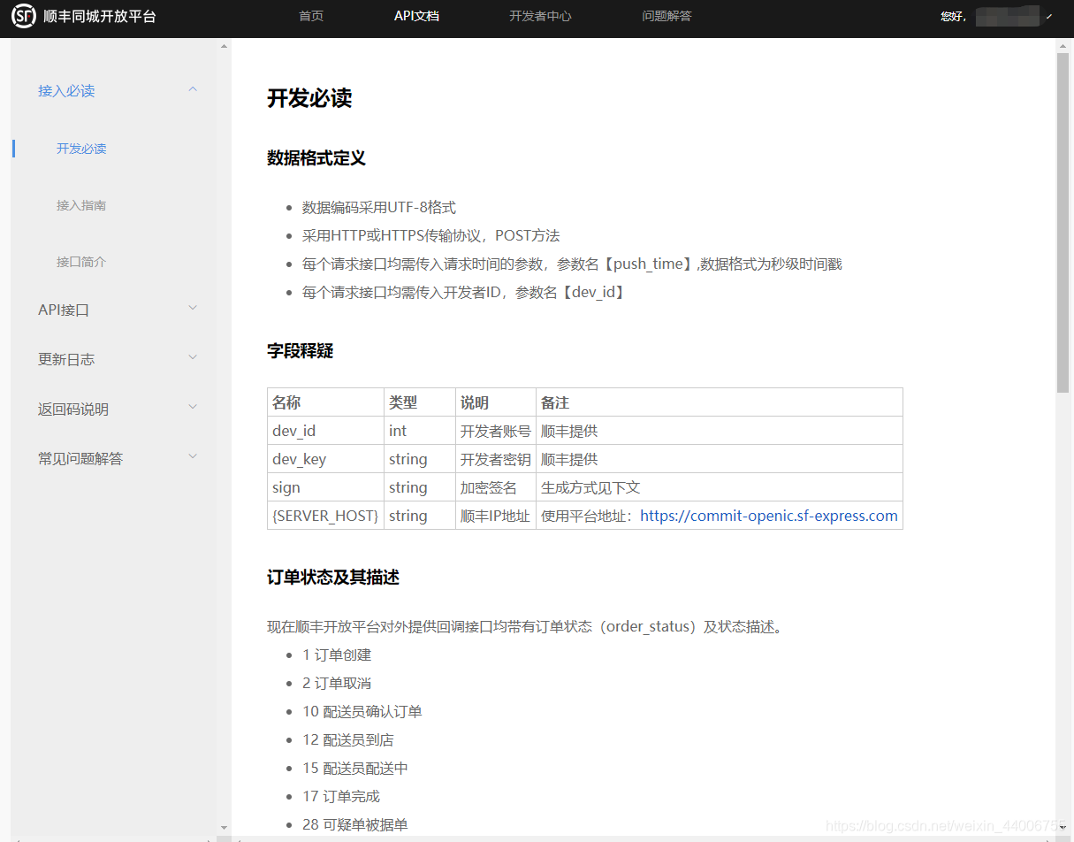
Task: Click status item 10 配送员确认订单
Action: (362, 712)
